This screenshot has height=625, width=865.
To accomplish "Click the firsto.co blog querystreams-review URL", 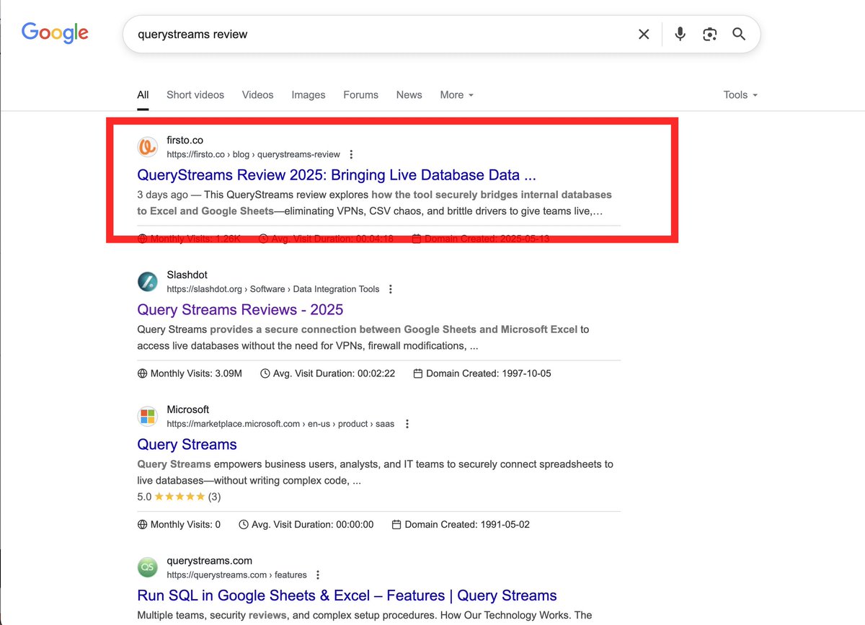I will point(253,154).
